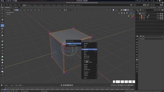Select the Inset Faces tool
This screenshot has height=92, width=164.
(2, 45)
